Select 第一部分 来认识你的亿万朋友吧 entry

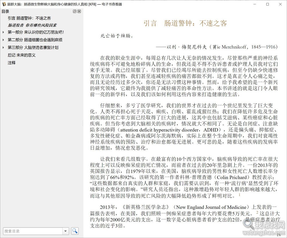pos(36,32)
